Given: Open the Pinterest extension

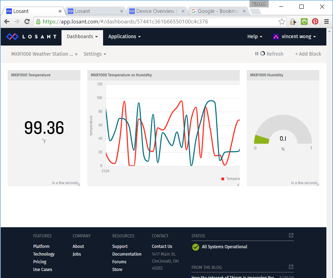Looking at the screenshot, I should tap(315, 21).
